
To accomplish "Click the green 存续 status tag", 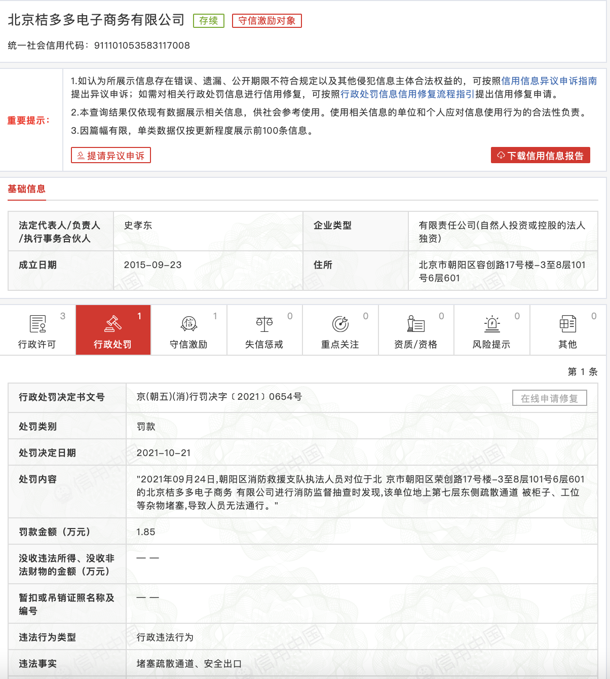I will (x=208, y=21).
